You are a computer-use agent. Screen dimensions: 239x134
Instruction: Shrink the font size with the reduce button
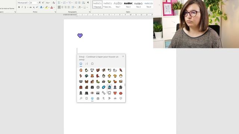click(x=43, y=3)
